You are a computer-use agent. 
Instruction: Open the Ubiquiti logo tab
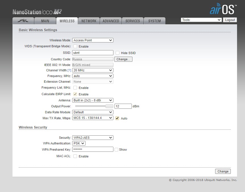(x=23, y=21)
